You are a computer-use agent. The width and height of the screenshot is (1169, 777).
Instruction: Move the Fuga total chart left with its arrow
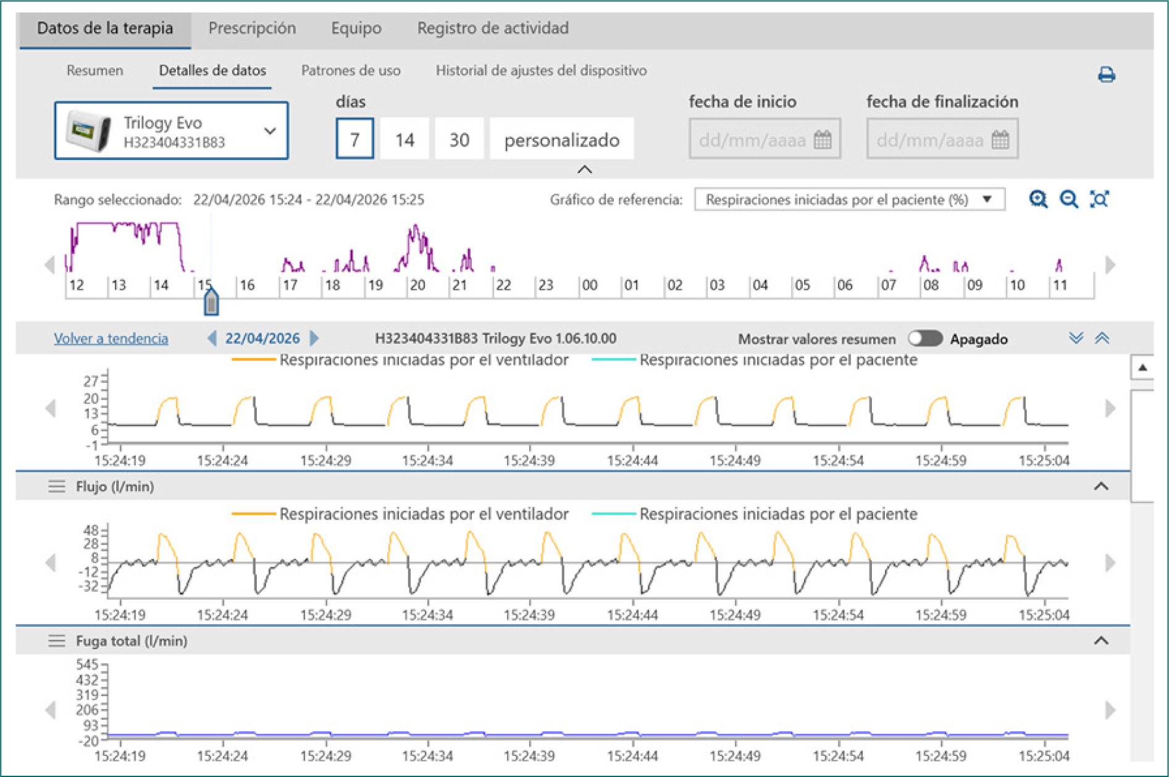tap(51, 710)
